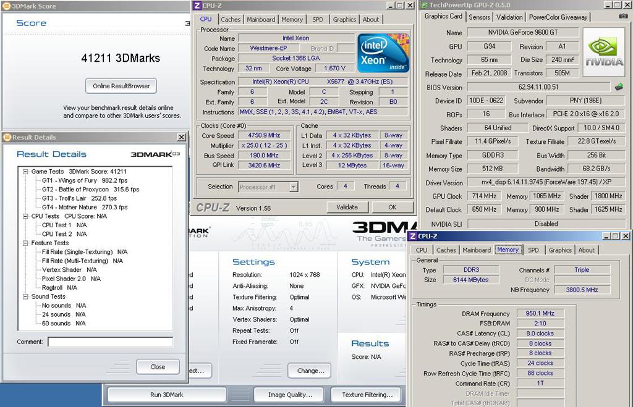This screenshot has width=633, height=407.
Task: Click the 41211 3DMarks score text
Action: coord(121,58)
